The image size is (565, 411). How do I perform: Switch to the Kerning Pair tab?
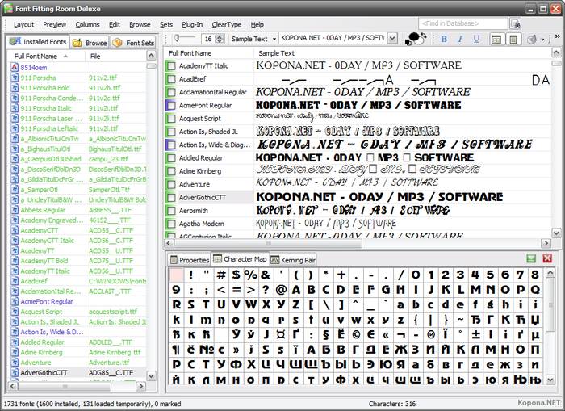tap(293, 260)
